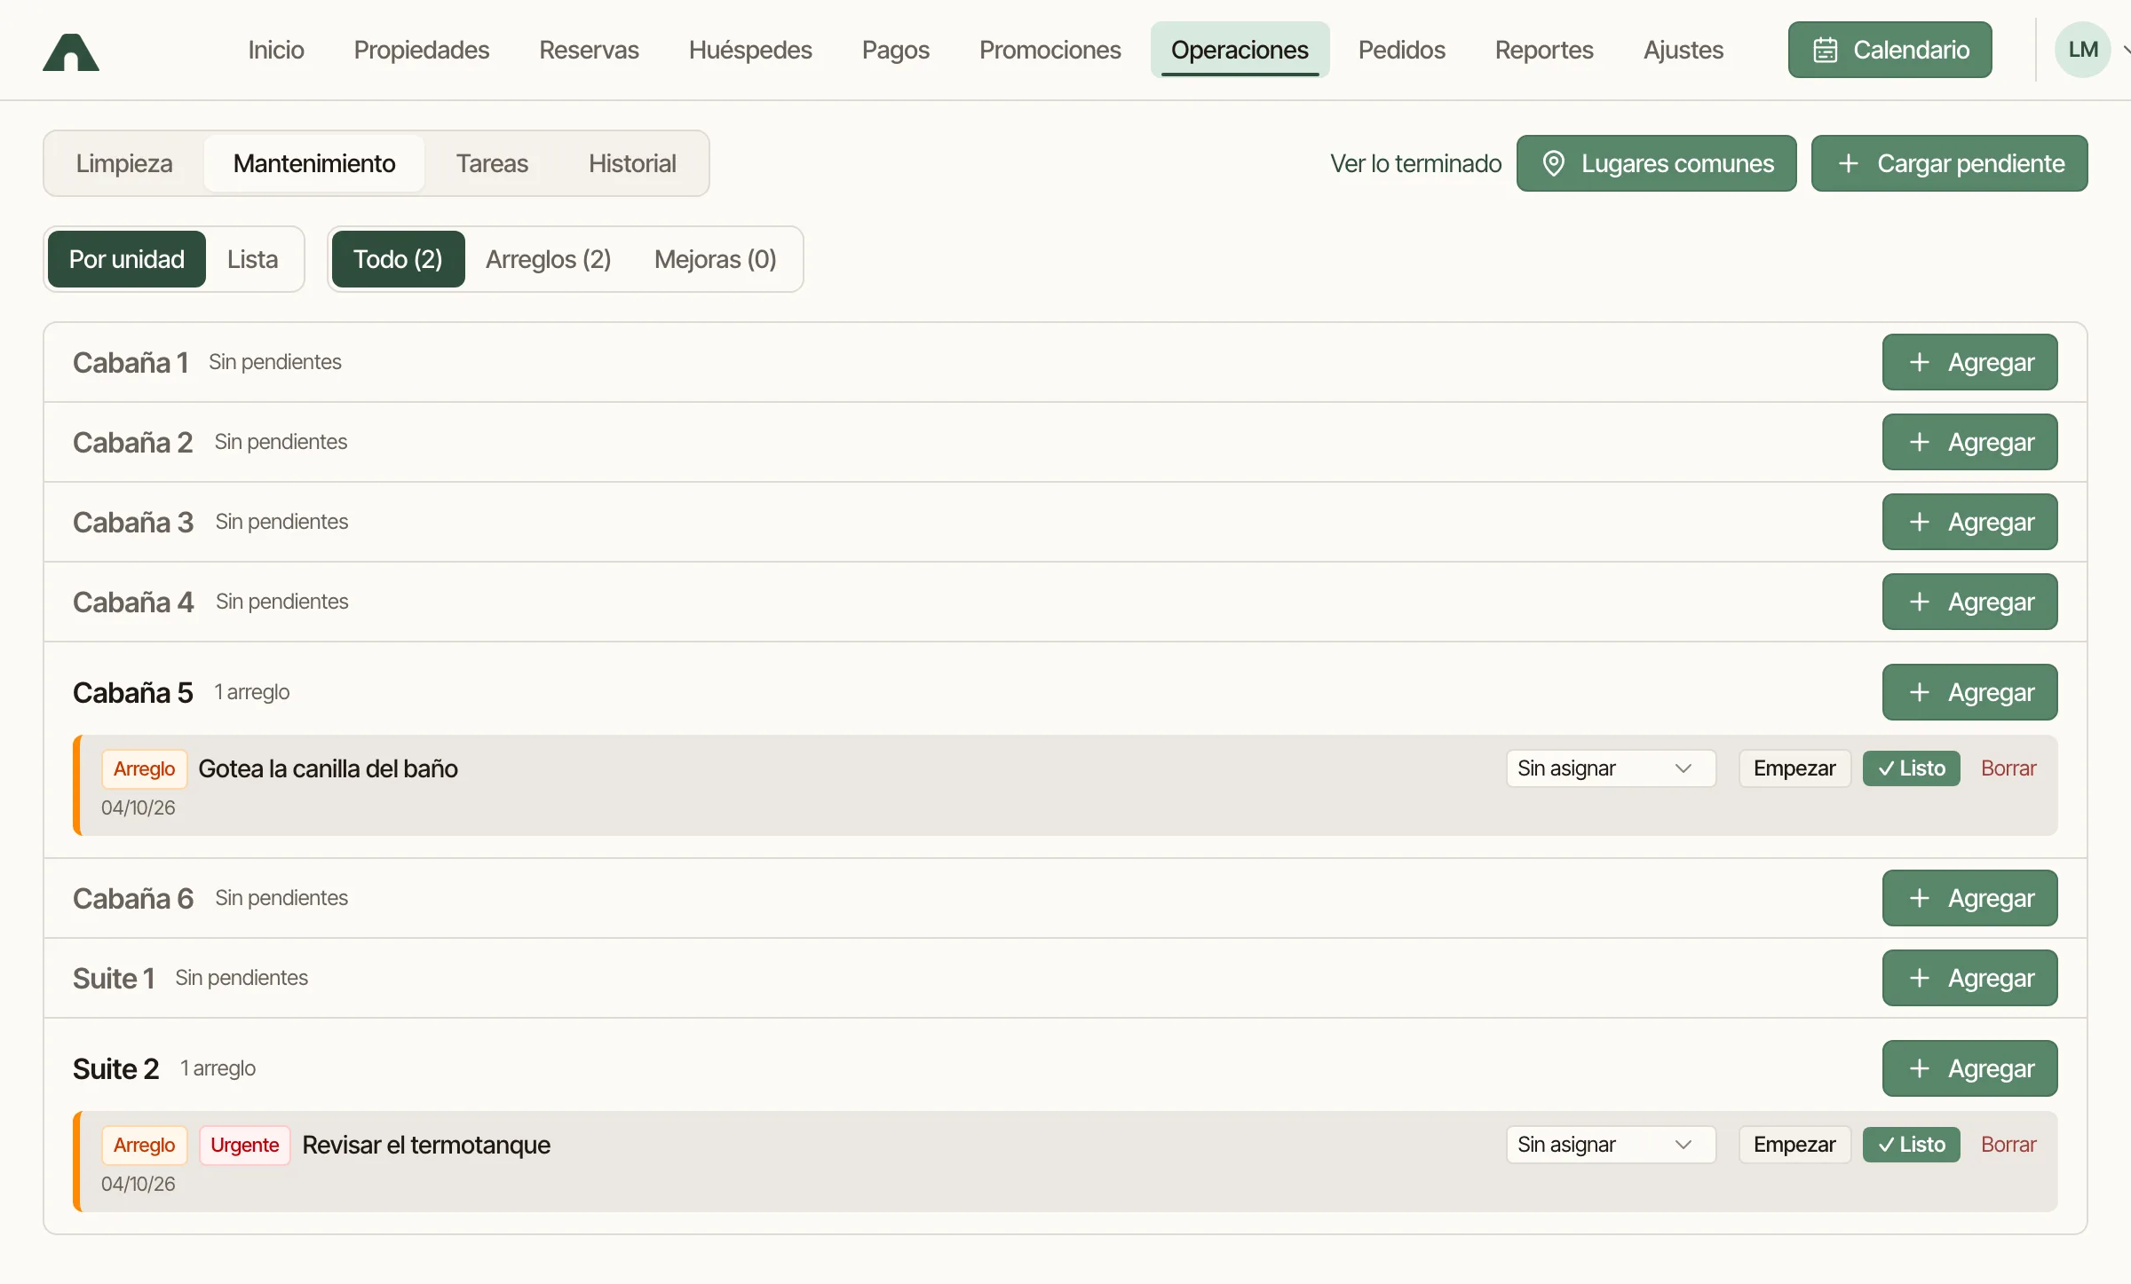Screen dimensions: 2131x1284
Task: Open the Huéspedes section
Action: (750, 50)
